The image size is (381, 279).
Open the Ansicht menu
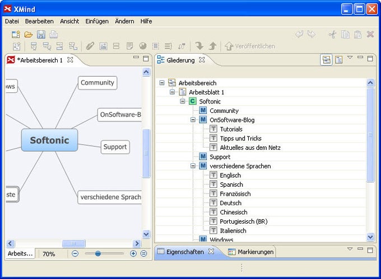(x=69, y=21)
